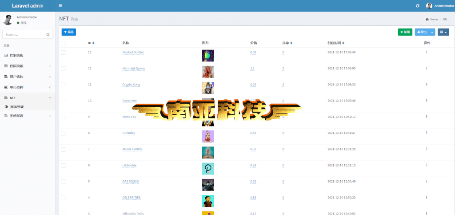Click the Administrator name in top bar
This screenshot has height=215, width=455.
[444, 6]
